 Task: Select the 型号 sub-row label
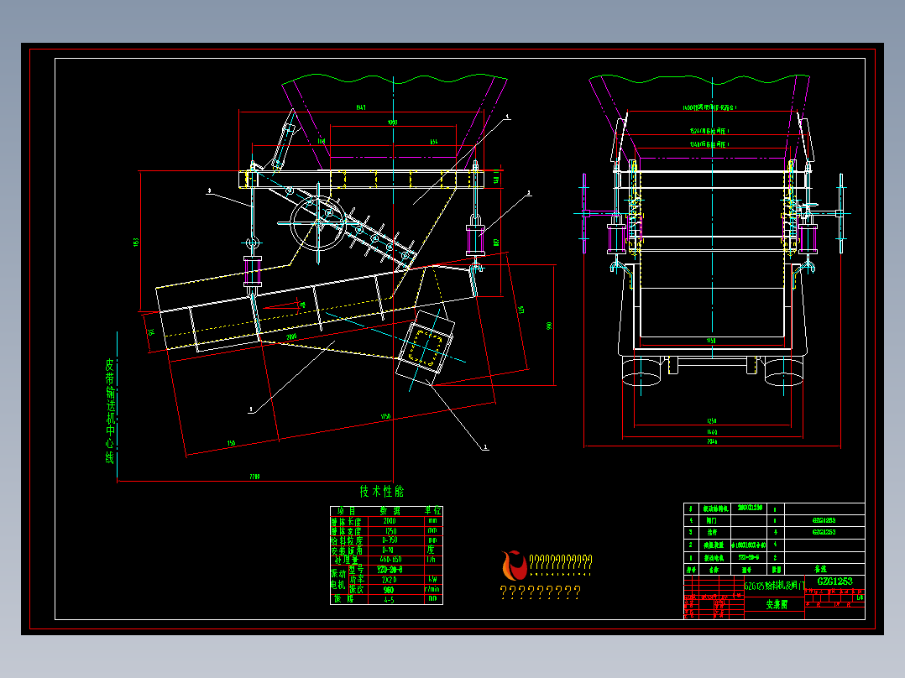pos(356,570)
